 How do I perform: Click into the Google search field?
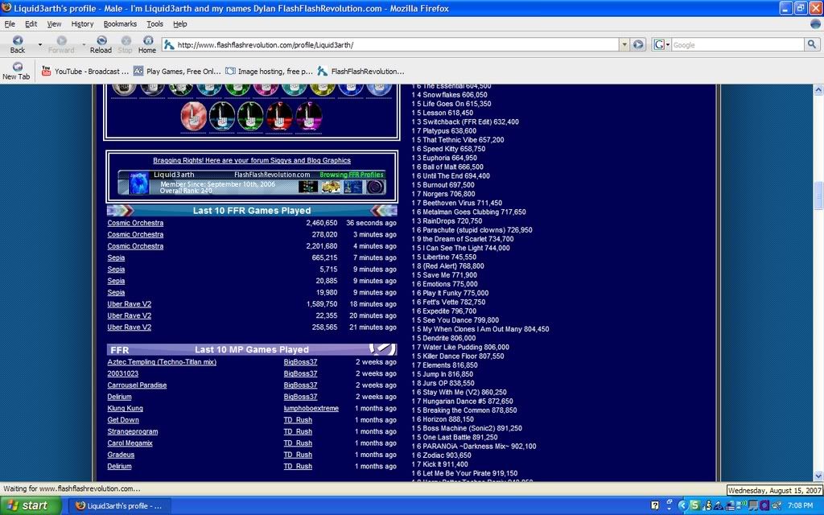[736, 45]
